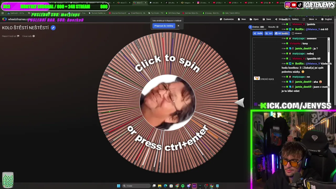336x189 pixels.
Task: Click Přepnout do češtiny button
Action: 164,26
